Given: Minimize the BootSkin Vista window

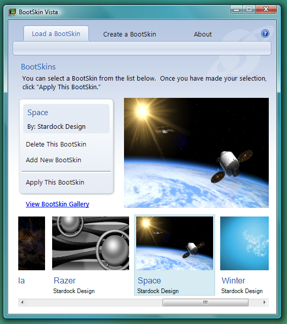Looking at the screenshot, I should (x=236, y=10).
